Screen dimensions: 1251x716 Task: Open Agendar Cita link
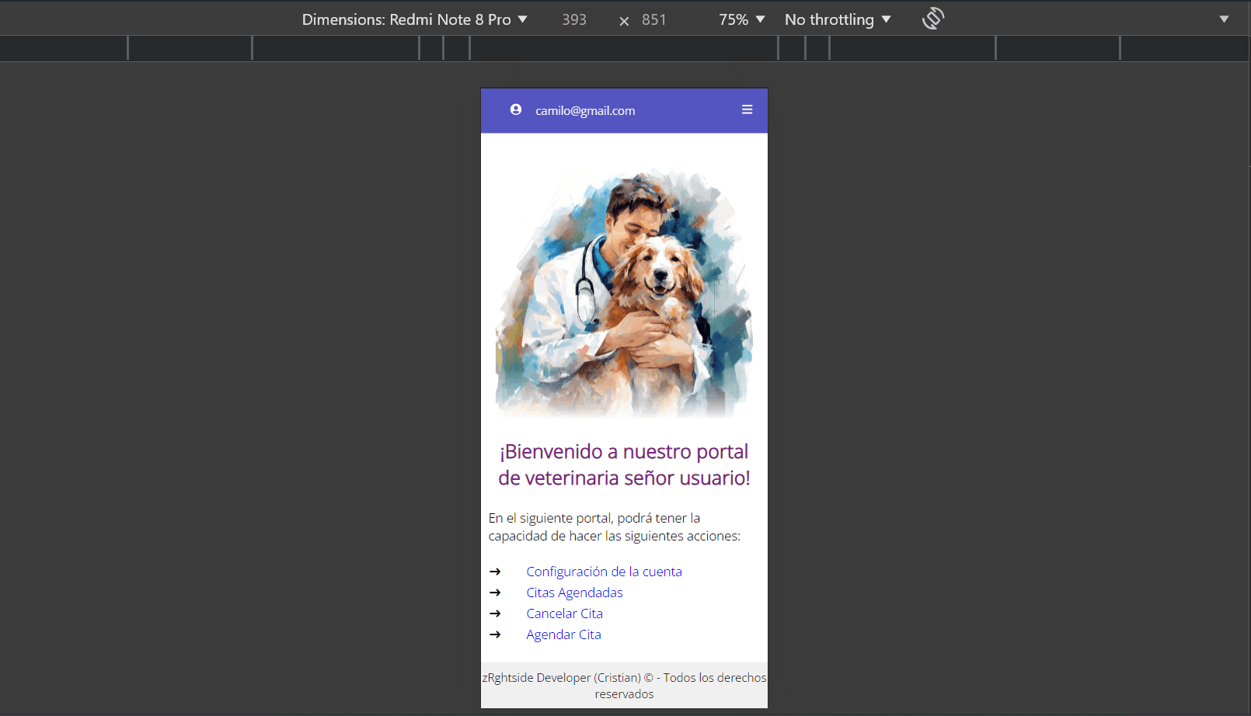[x=563, y=634]
